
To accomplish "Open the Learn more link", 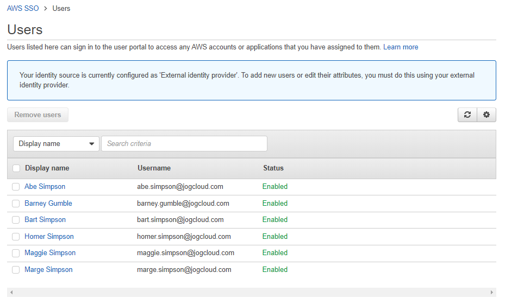I will pos(401,47).
